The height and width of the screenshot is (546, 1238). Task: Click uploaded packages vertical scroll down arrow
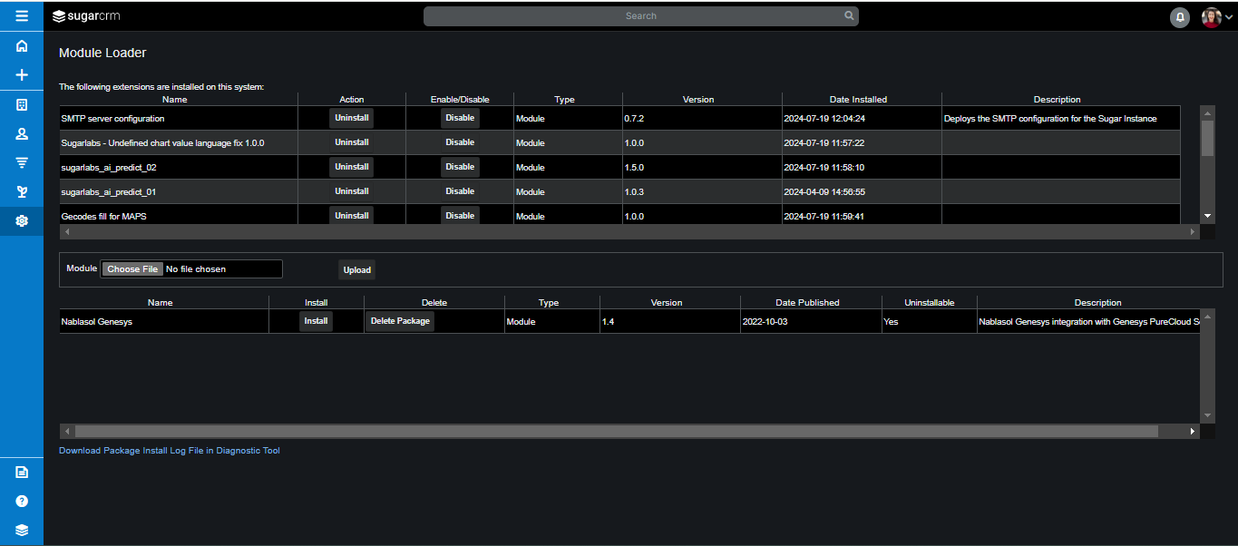1207,415
